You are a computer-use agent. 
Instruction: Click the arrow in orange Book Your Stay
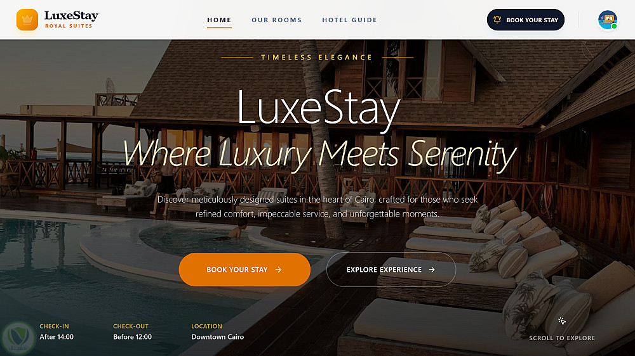tap(278, 269)
